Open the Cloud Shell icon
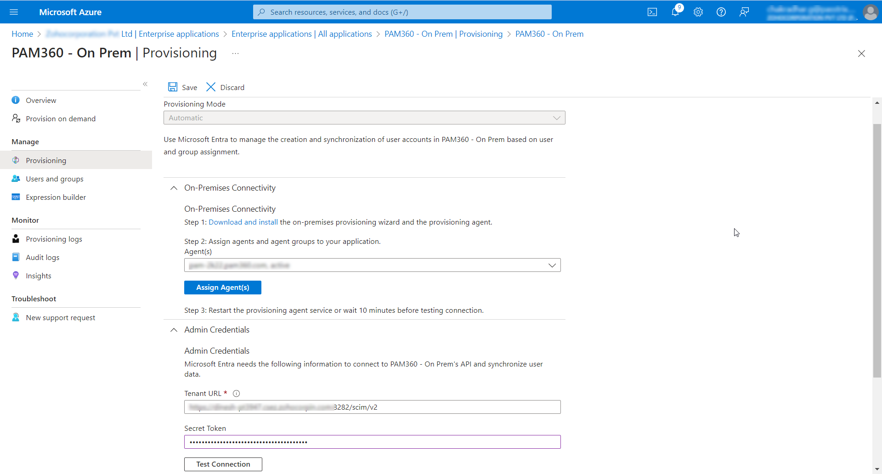 point(652,12)
